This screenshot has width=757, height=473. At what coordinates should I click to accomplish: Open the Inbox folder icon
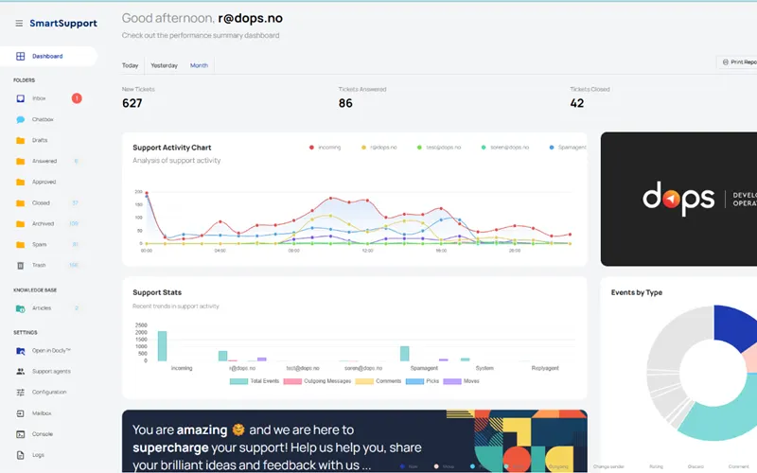click(20, 98)
